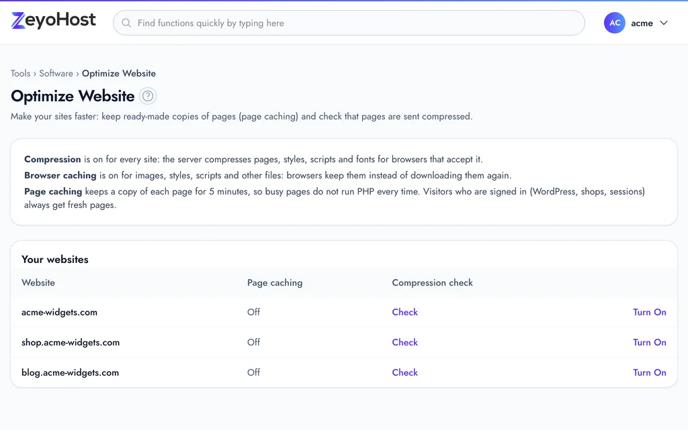Select the acme-widgets.com website name
Viewport: 688px width, 430px height.
pyautogui.click(x=59, y=312)
